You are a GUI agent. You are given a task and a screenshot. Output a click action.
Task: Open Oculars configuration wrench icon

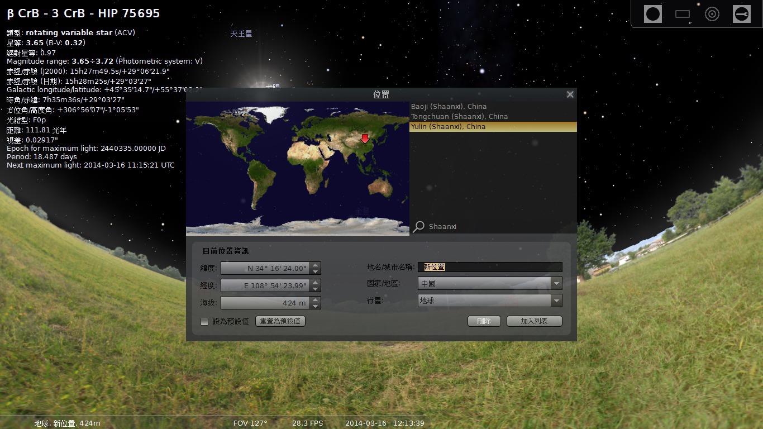742,14
